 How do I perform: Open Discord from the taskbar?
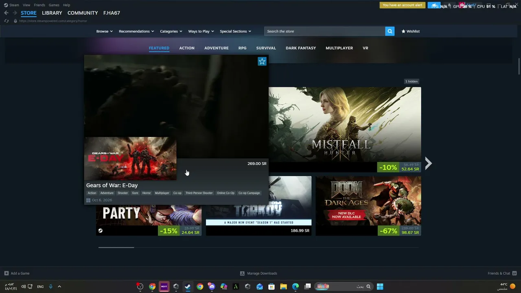point(212,286)
